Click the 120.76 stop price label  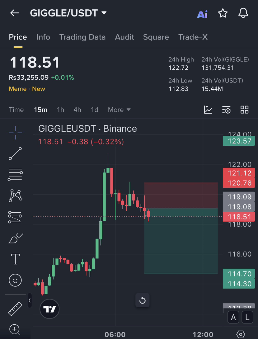click(239, 183)
